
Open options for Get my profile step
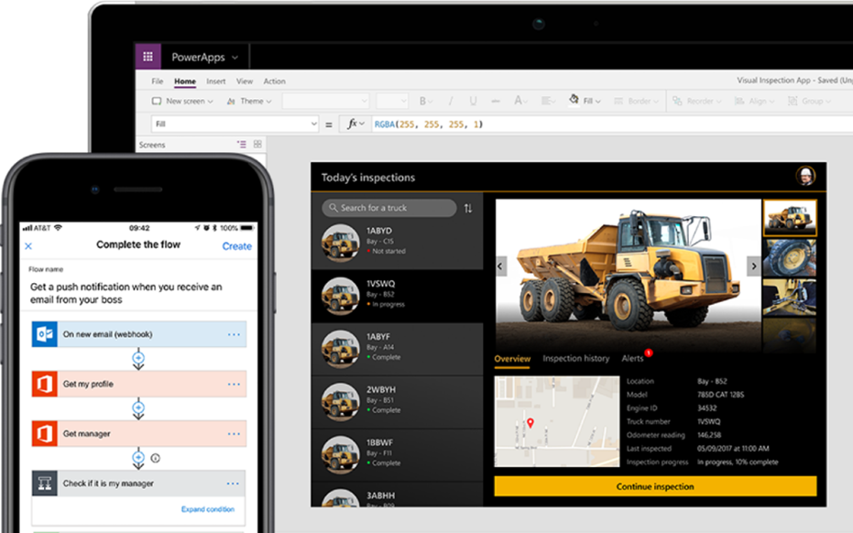234,384
